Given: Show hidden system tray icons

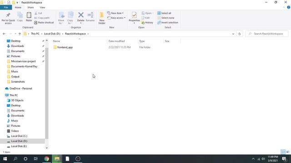Looking at the screenshot, I should pyautogui.click(x=253, y=159).
